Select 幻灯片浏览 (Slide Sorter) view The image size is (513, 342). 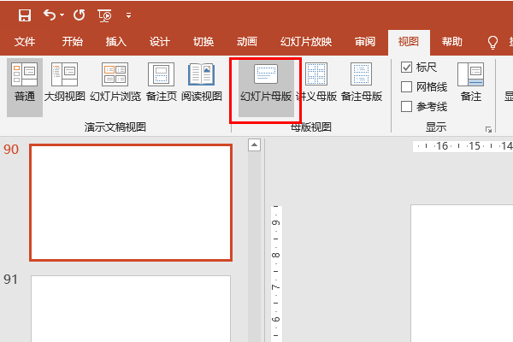(x=115, y=83)
